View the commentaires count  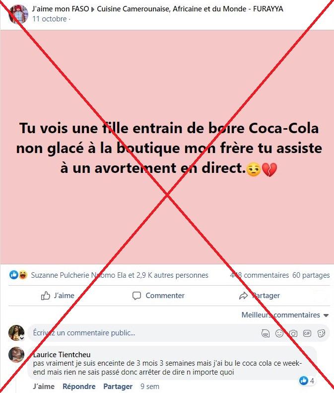[x=260, y=275]
